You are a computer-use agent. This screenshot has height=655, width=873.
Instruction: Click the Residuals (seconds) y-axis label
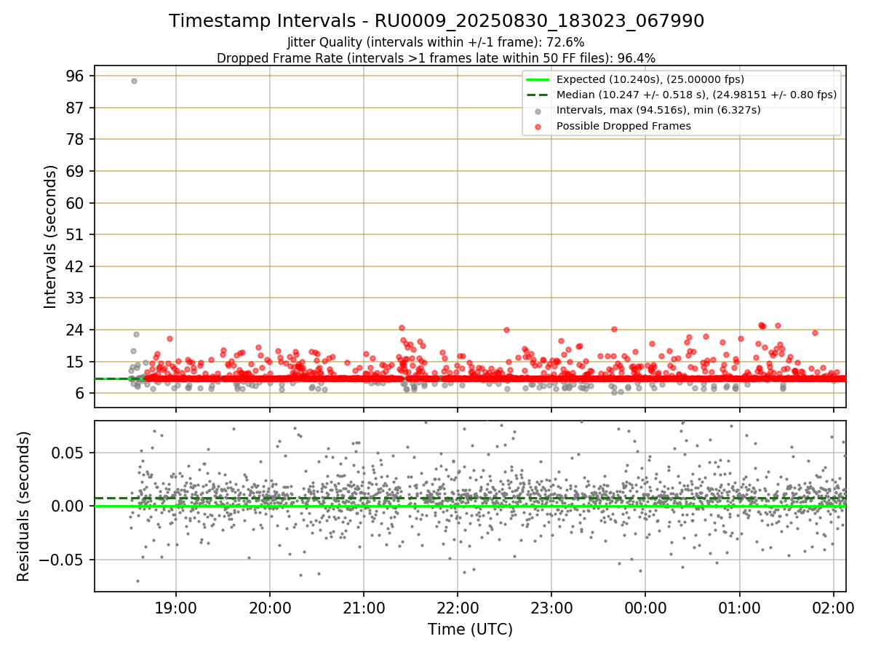(x=24, y=506)
